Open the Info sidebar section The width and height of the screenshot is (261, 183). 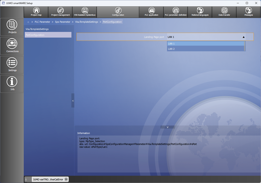click(x=12, y=84)
